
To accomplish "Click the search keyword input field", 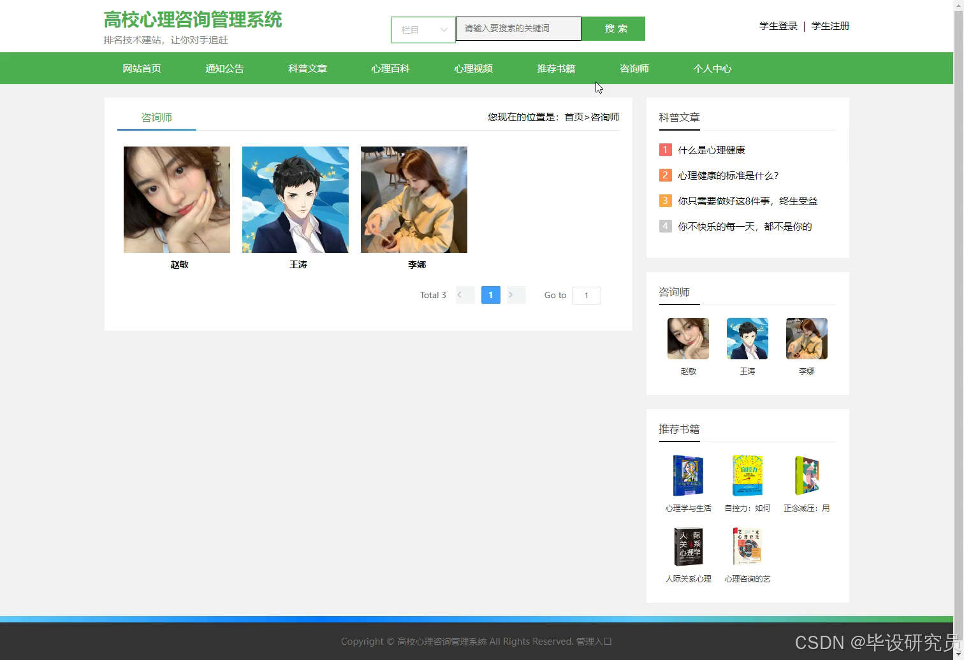I will coord(518,29).
